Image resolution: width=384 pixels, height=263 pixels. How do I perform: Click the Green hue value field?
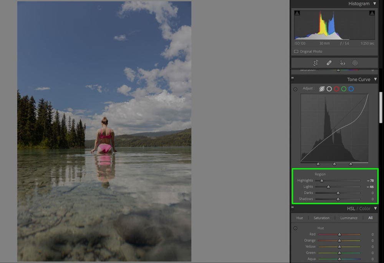(372, 253)
